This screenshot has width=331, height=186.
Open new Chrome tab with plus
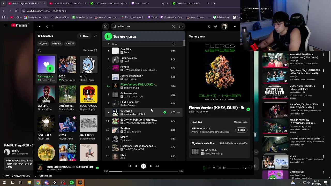pyautogui.click(x=214, y=3)
